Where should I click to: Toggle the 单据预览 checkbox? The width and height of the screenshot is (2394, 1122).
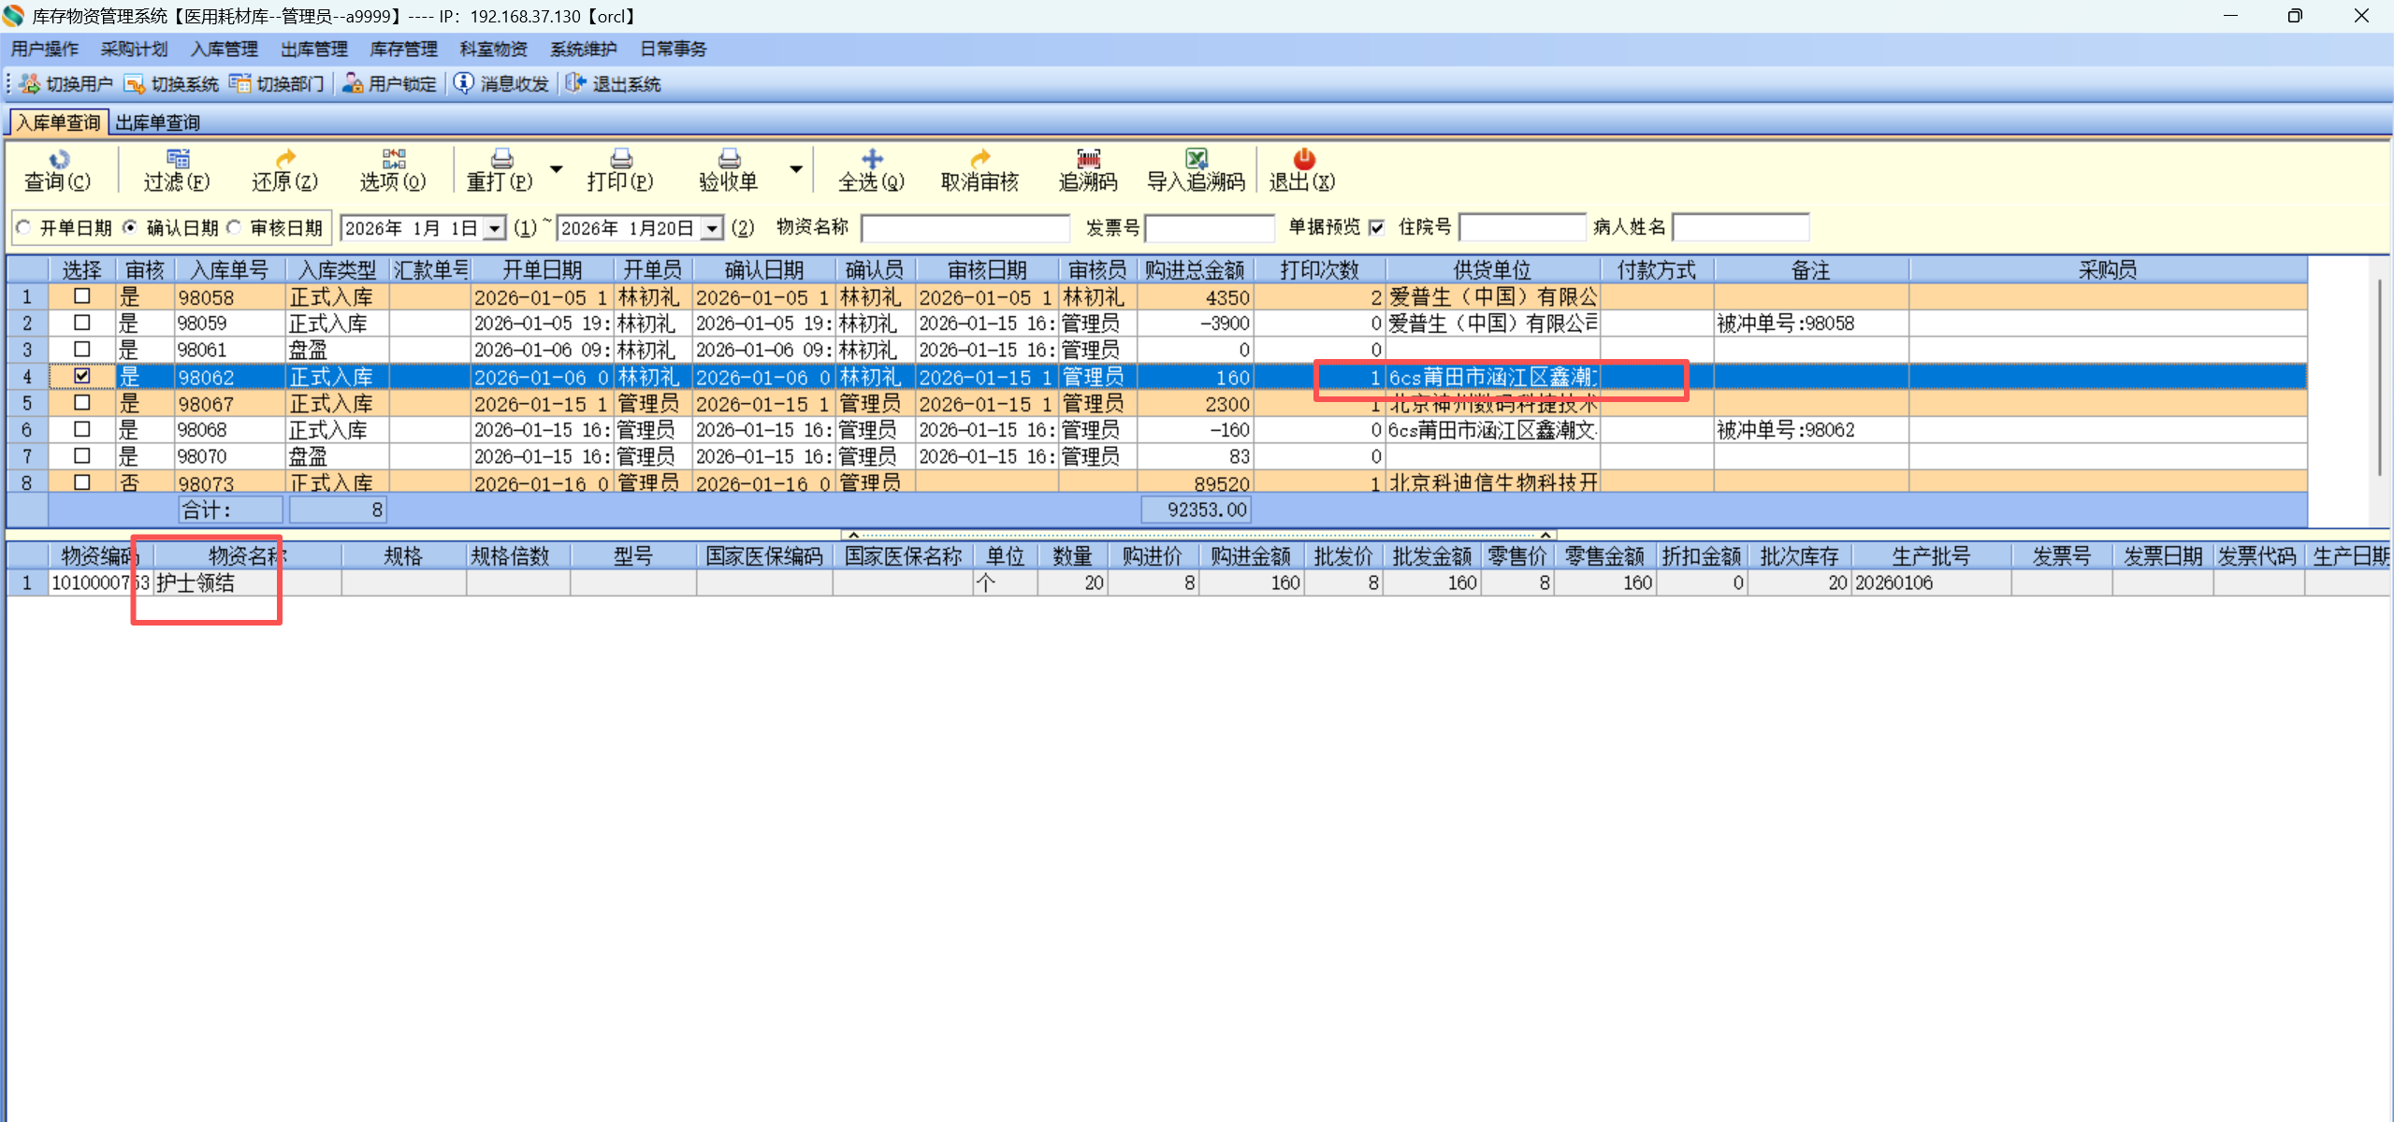pyautogui.click(x=1376, y=228)
